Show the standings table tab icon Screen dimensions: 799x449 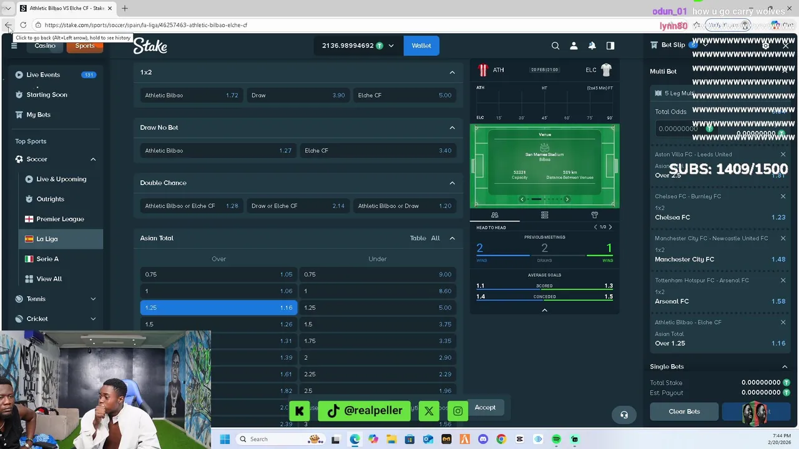544,215
